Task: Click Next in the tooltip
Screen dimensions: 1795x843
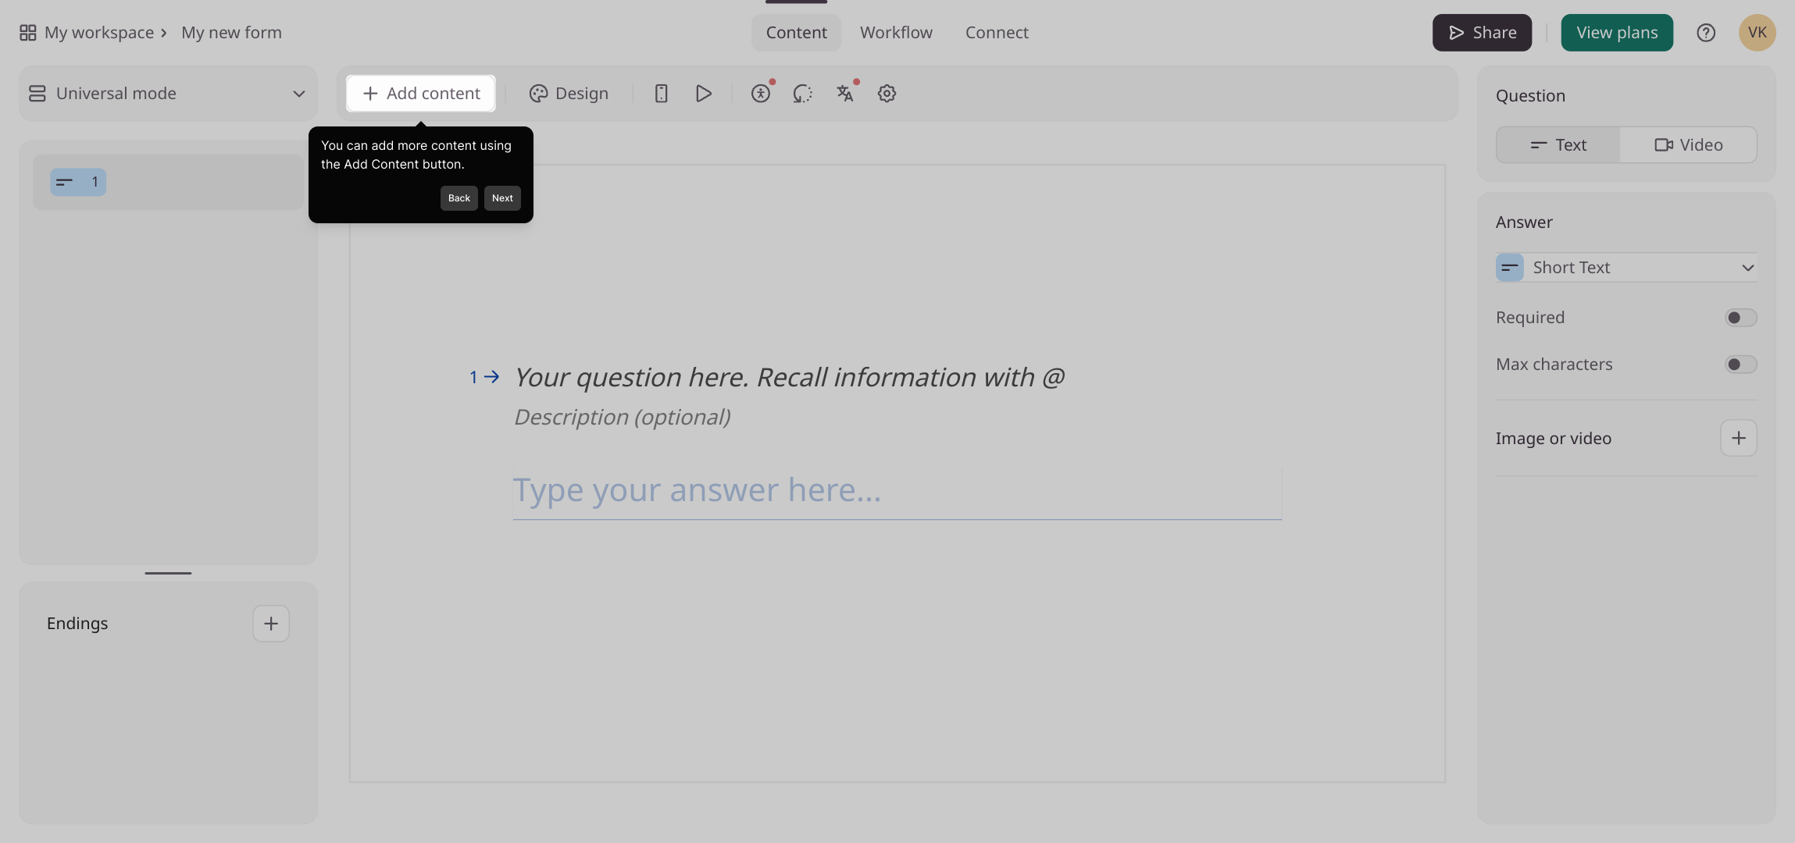Action: (x=502, y=198)
